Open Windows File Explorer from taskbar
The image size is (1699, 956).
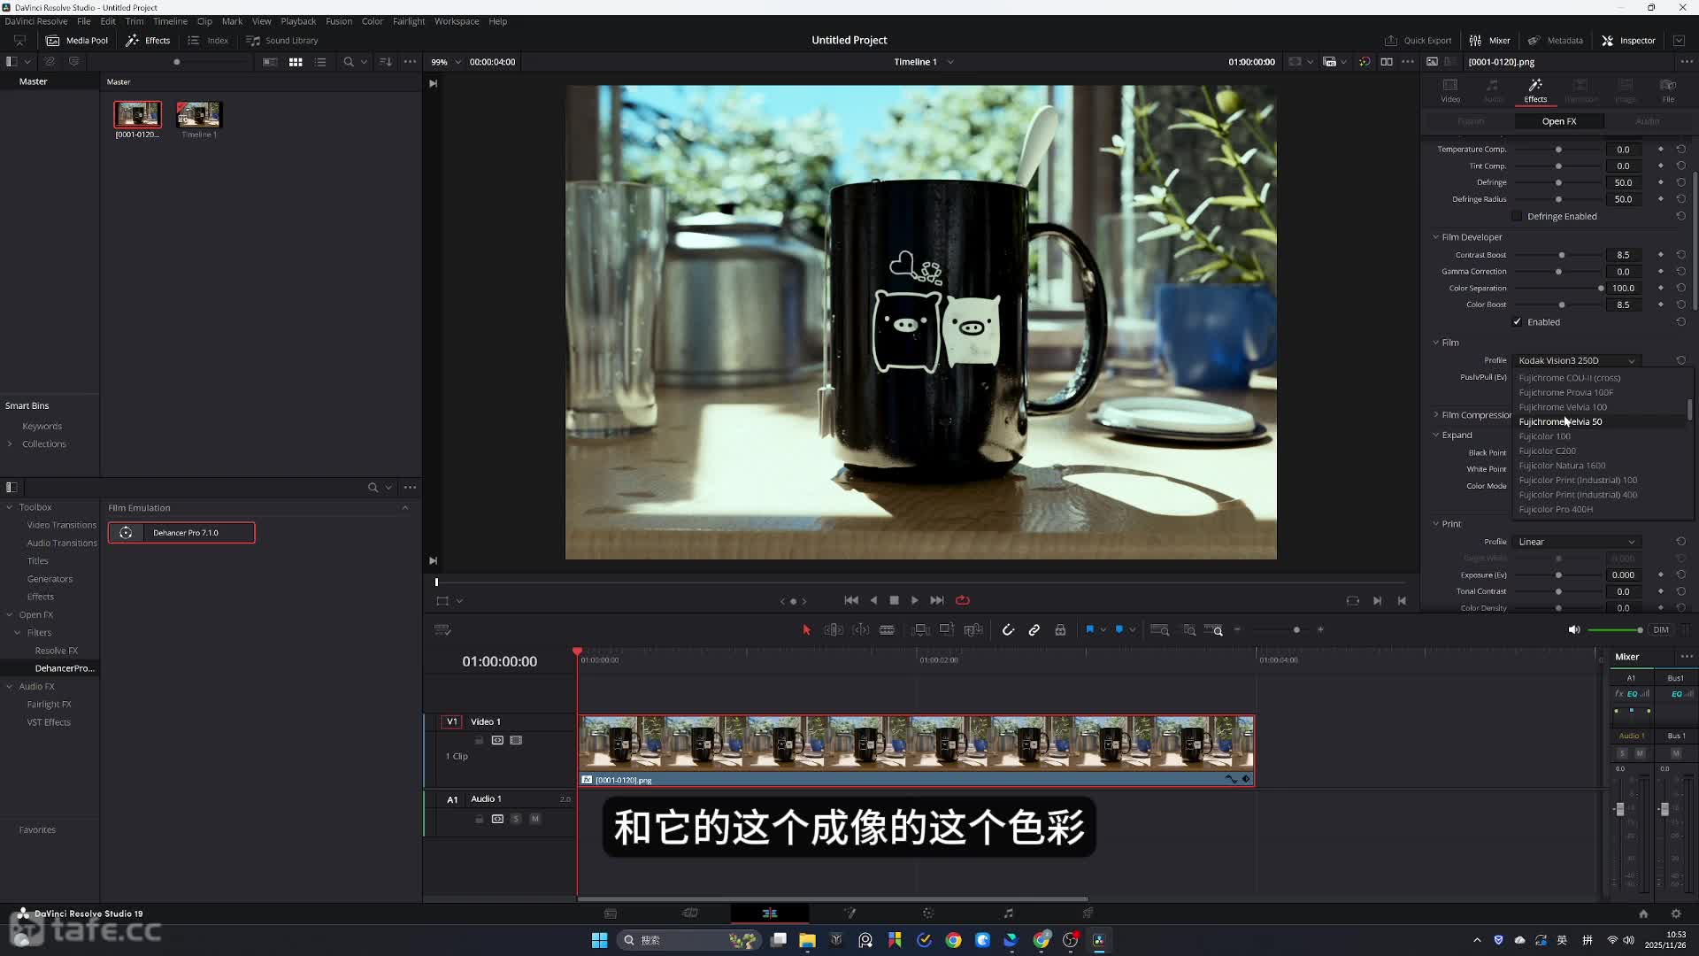coord(807,940)
